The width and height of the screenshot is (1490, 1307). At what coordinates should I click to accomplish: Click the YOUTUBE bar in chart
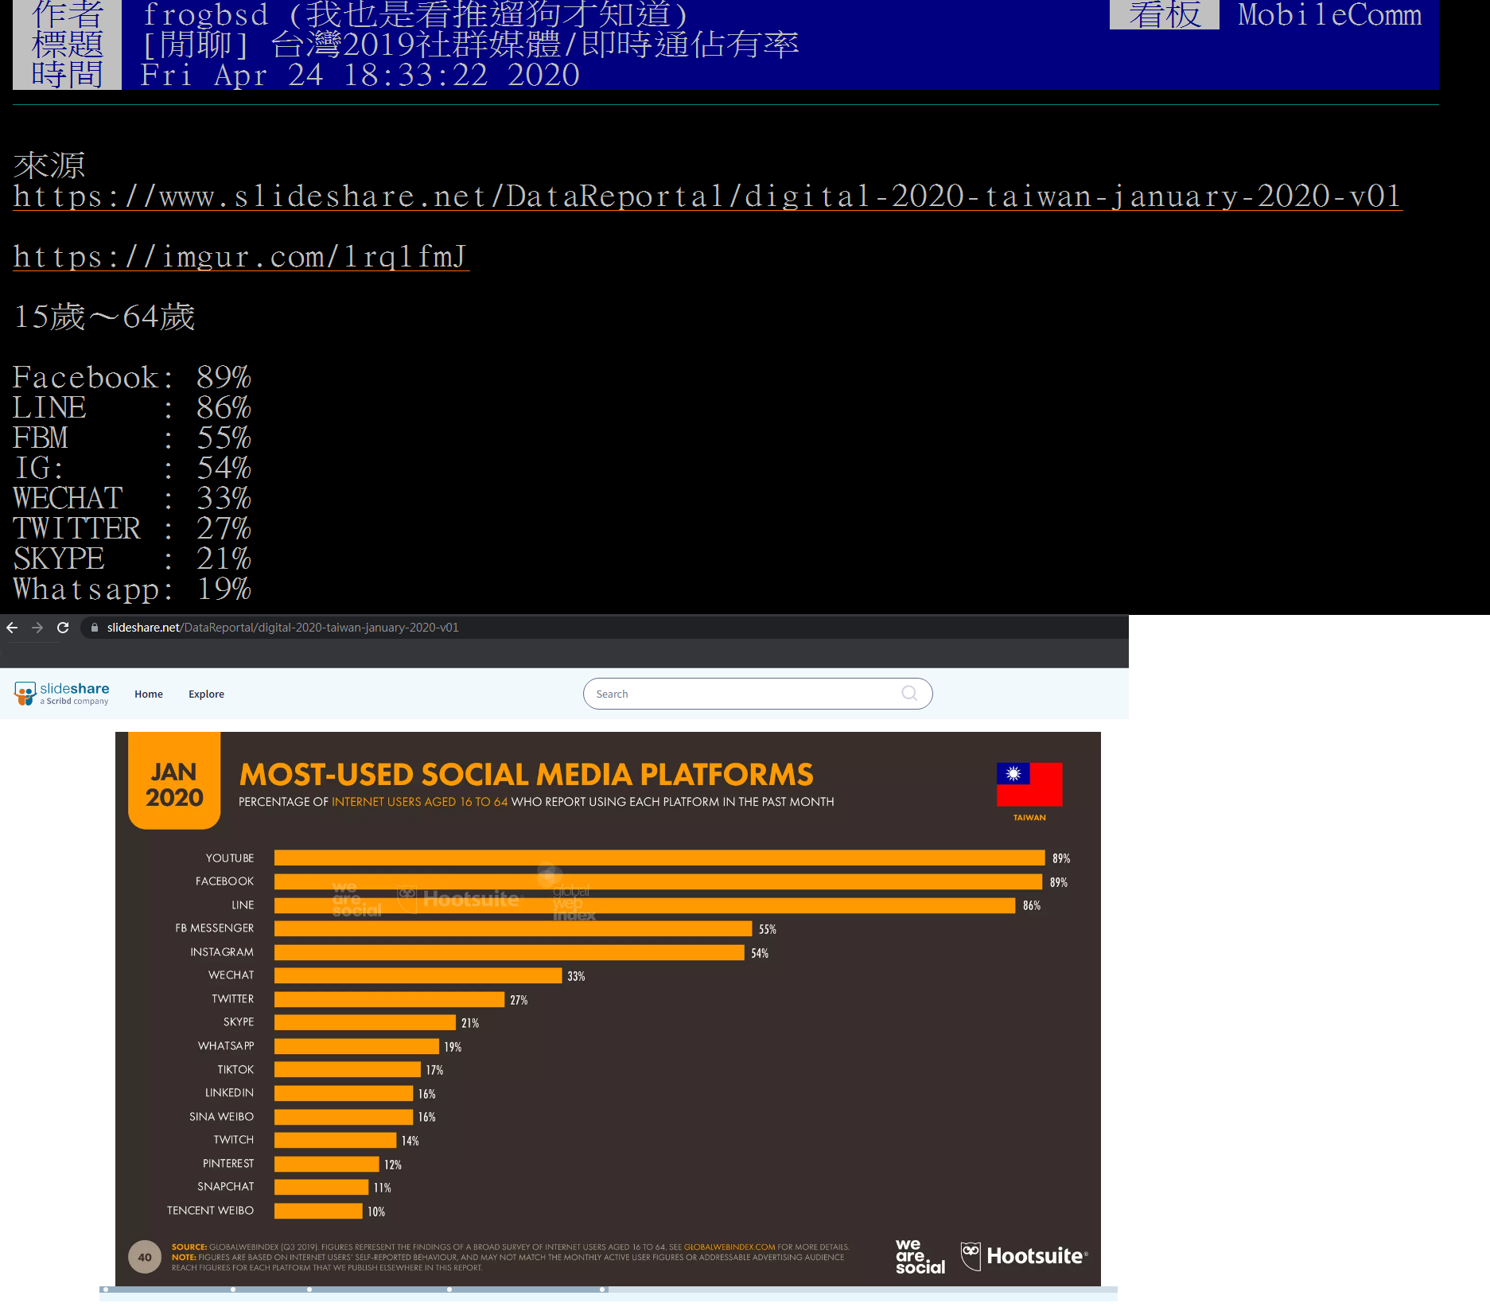click(659, 858)
